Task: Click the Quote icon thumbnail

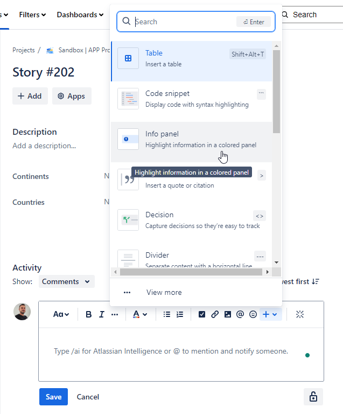Action: (128, 180)
